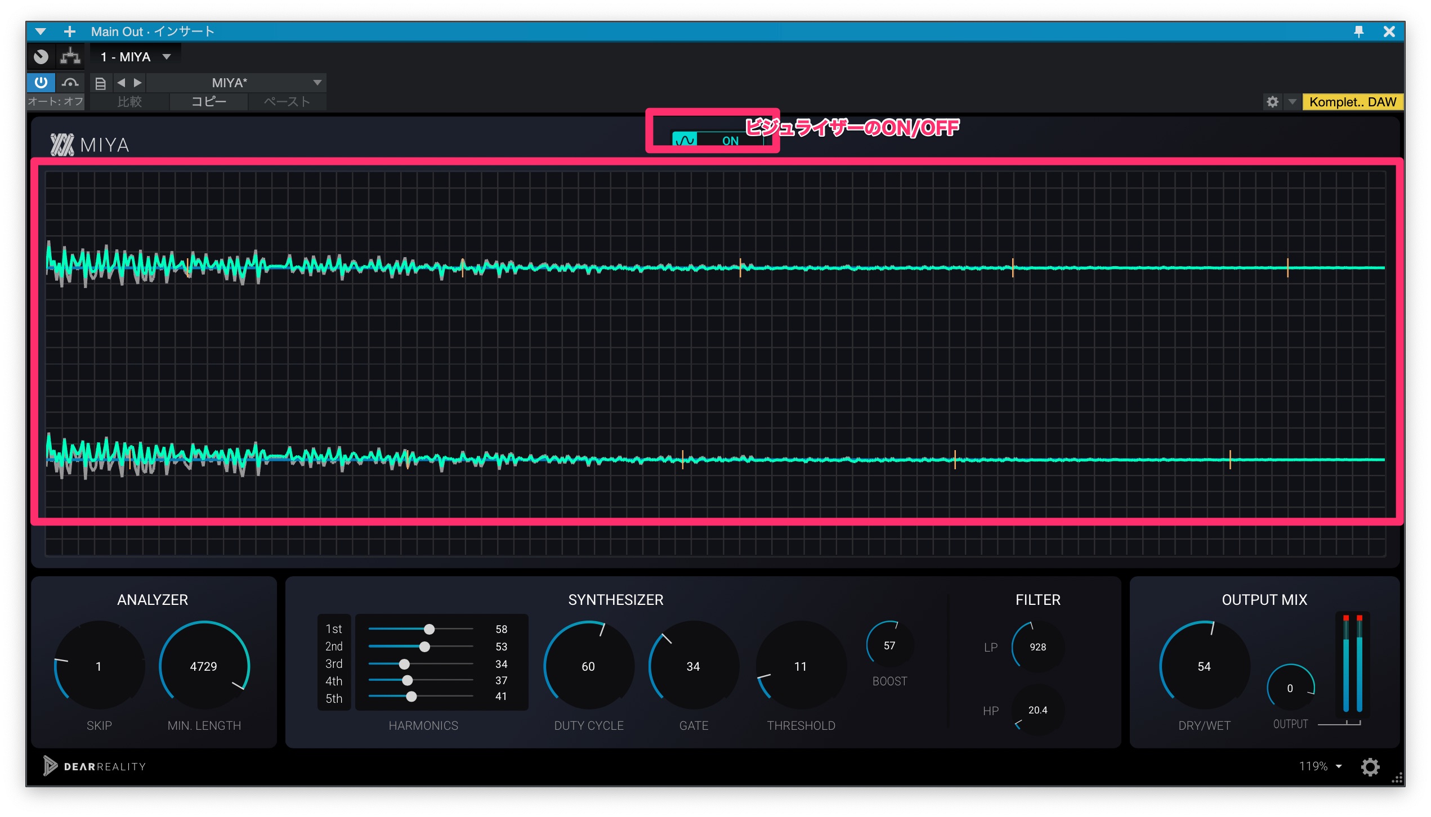Toggle the plugin power bypass button

[41, 83]
